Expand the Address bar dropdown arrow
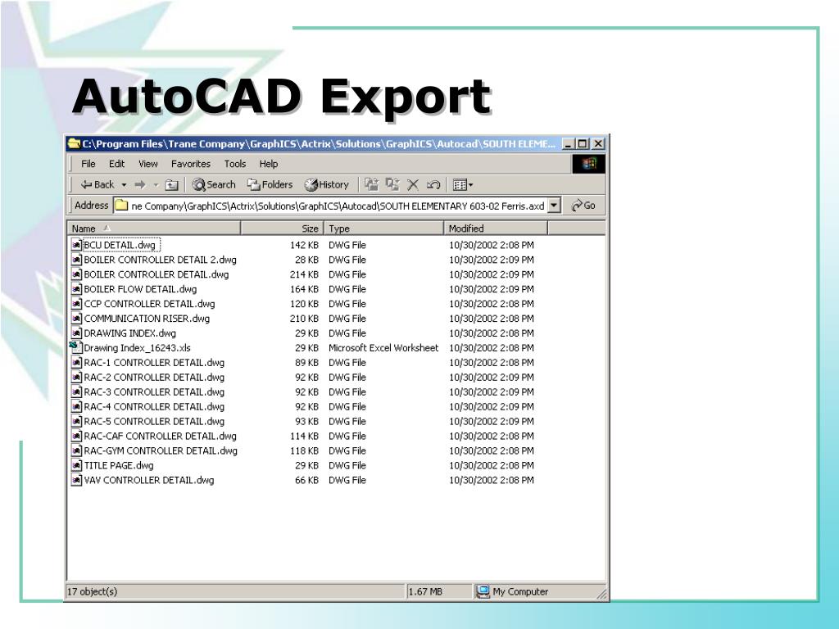This screenshot has height=629, width=839. coord(555,206)
